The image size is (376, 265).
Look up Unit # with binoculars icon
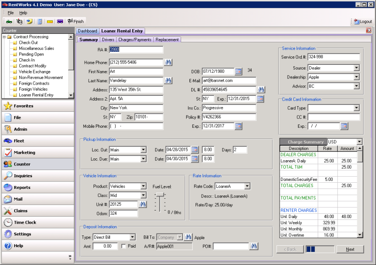pyautogui.click(x=143, y=204)
